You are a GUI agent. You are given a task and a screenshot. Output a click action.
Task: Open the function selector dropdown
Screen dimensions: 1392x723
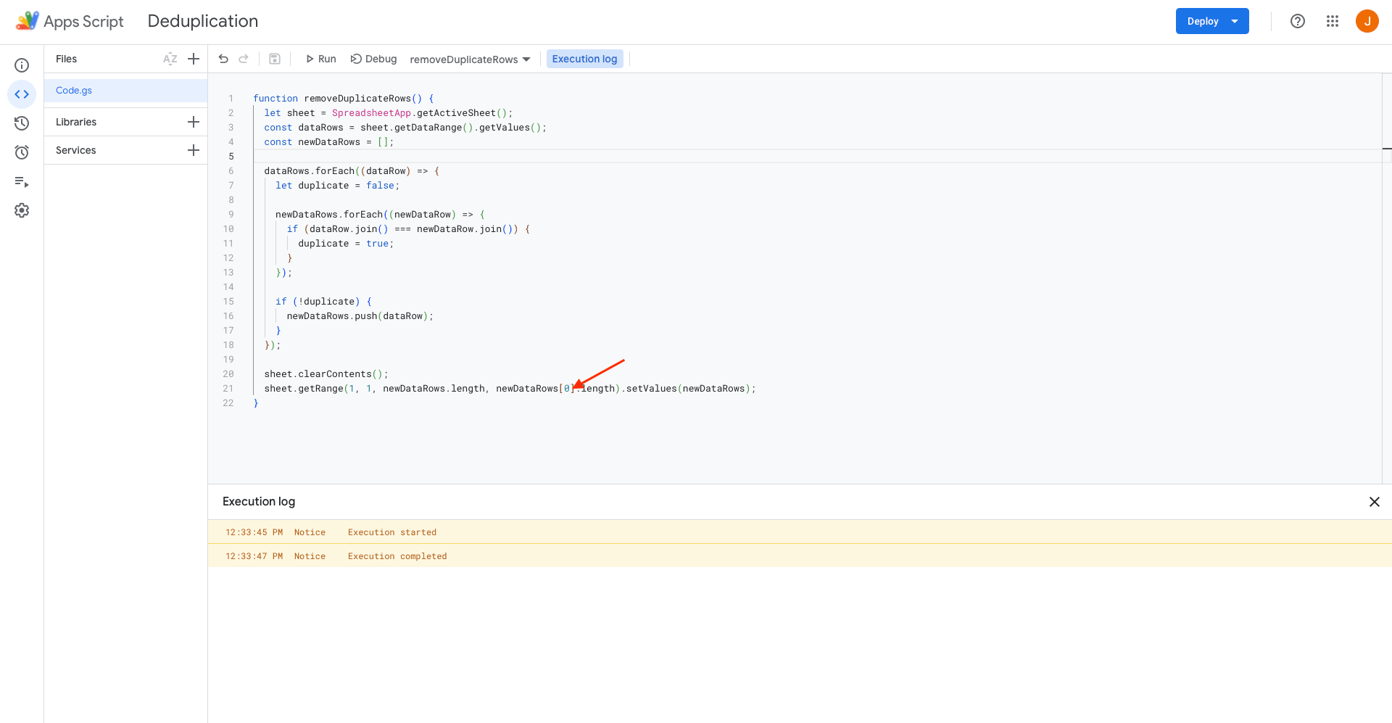470,59
